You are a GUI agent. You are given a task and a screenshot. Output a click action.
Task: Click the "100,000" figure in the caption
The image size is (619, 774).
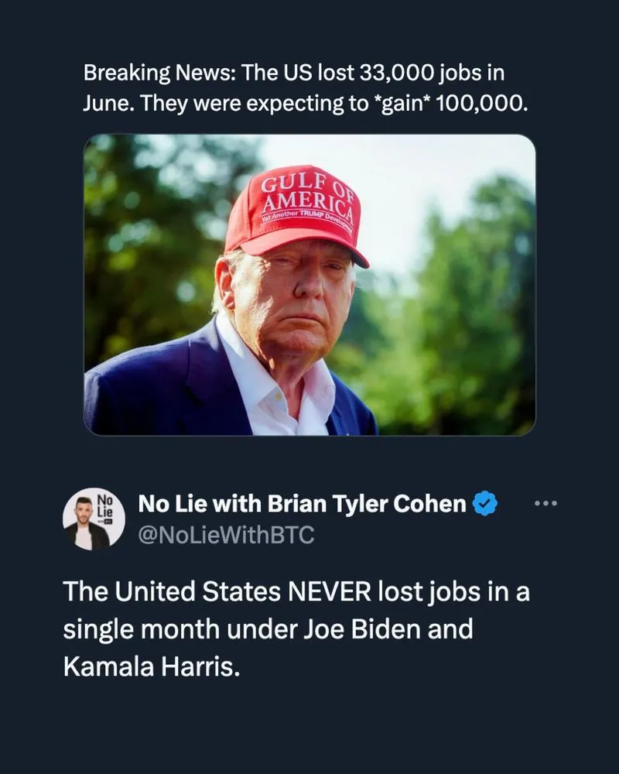482,102
